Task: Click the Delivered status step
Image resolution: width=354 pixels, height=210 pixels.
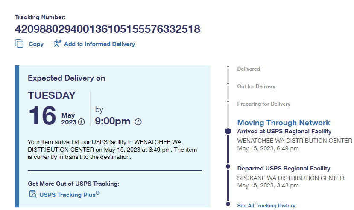Action: [249, 69]
